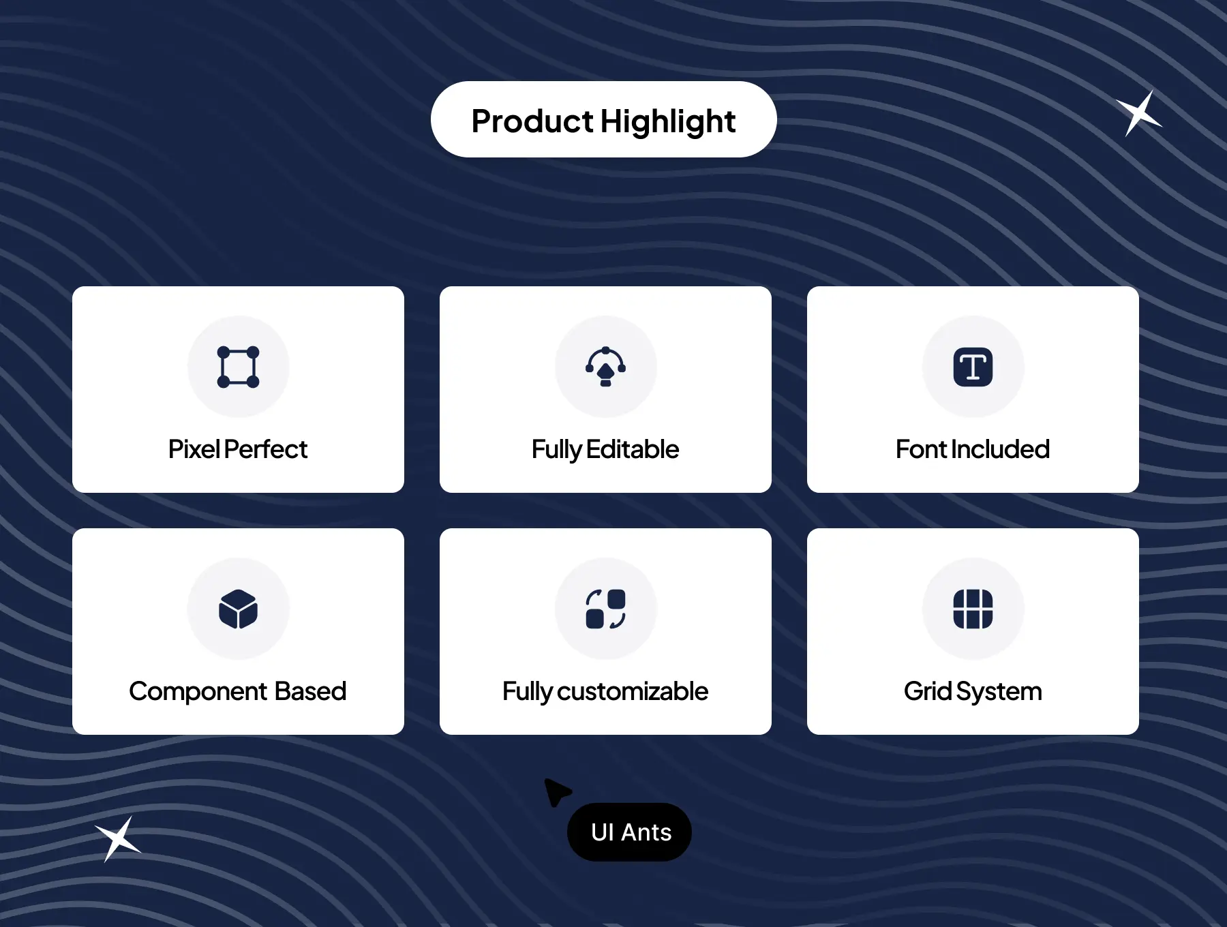This screenshot has height=927, width=1227.
Task: Select the Grid System text label
Action: [973, 691]
